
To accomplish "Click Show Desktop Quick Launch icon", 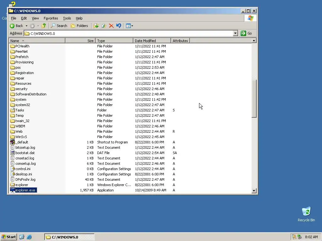I will point(22,237).
